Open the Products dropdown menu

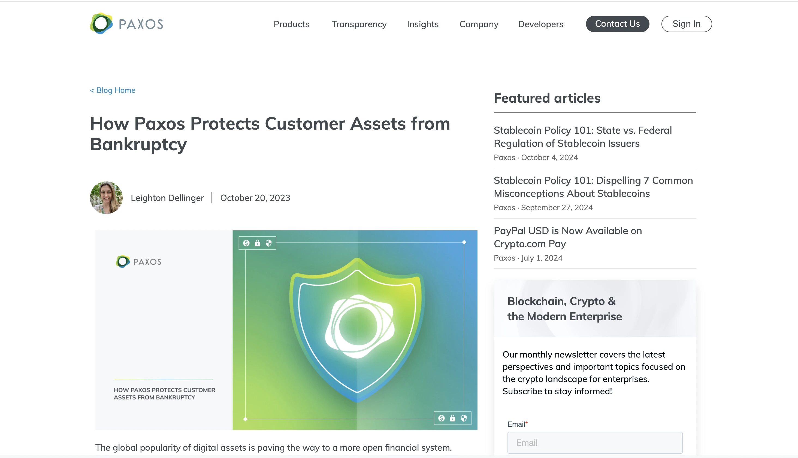(x=291, y=24)
